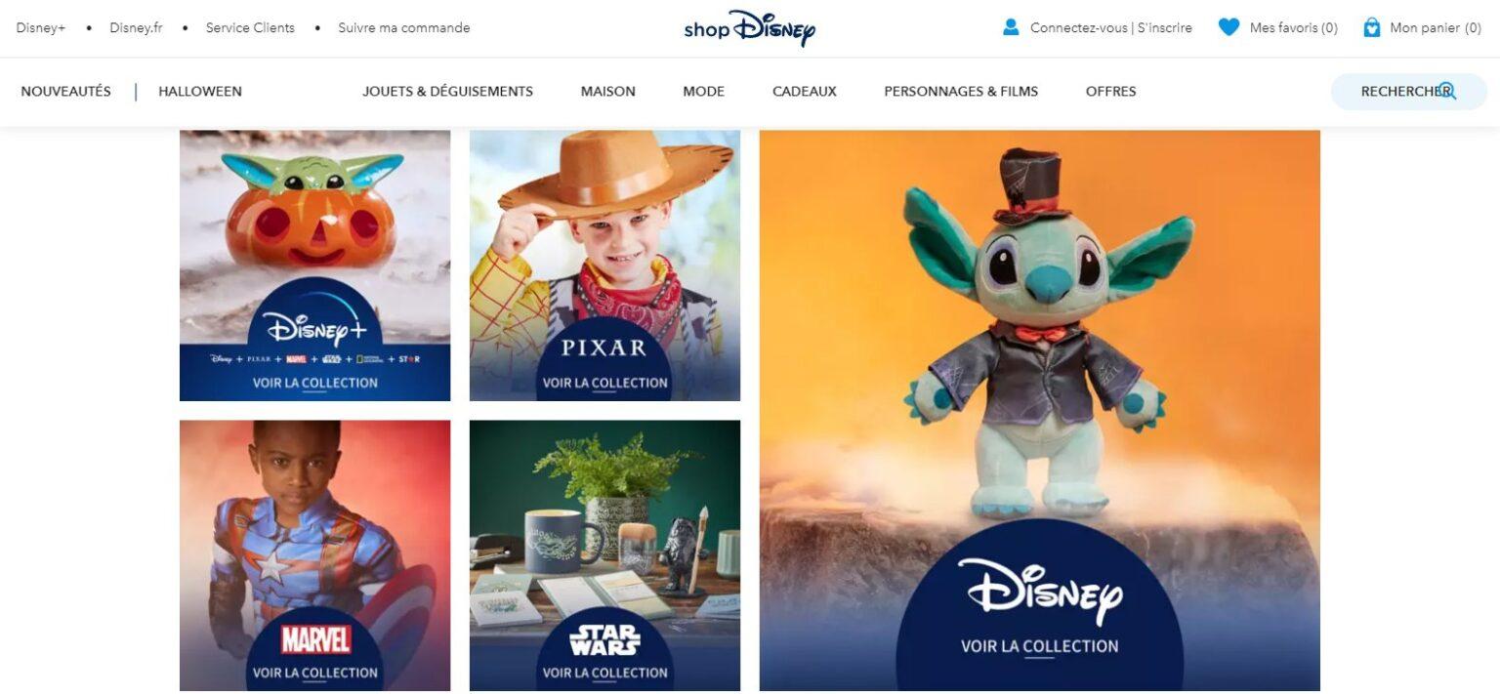Click the Suivre ma commande link
1500x694 pixels.
tap(404, 27)
